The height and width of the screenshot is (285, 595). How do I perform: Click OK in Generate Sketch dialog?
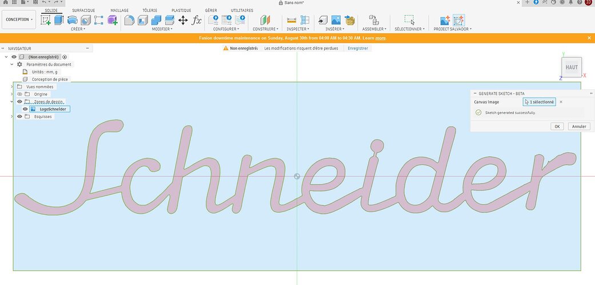pyautogui.click(x=557, y=127)
